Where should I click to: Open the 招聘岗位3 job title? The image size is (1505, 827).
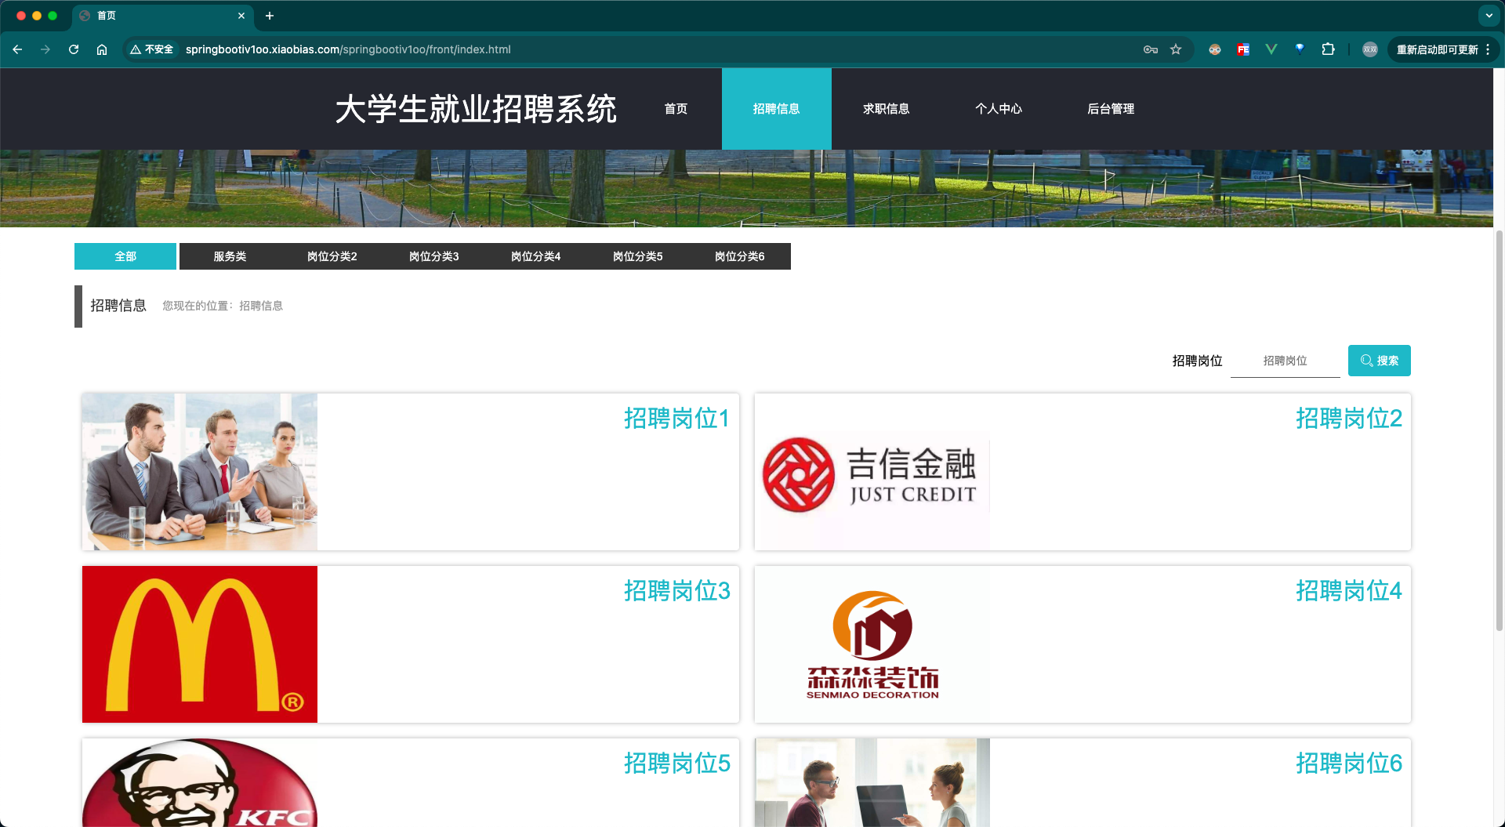tap(676, 591)
